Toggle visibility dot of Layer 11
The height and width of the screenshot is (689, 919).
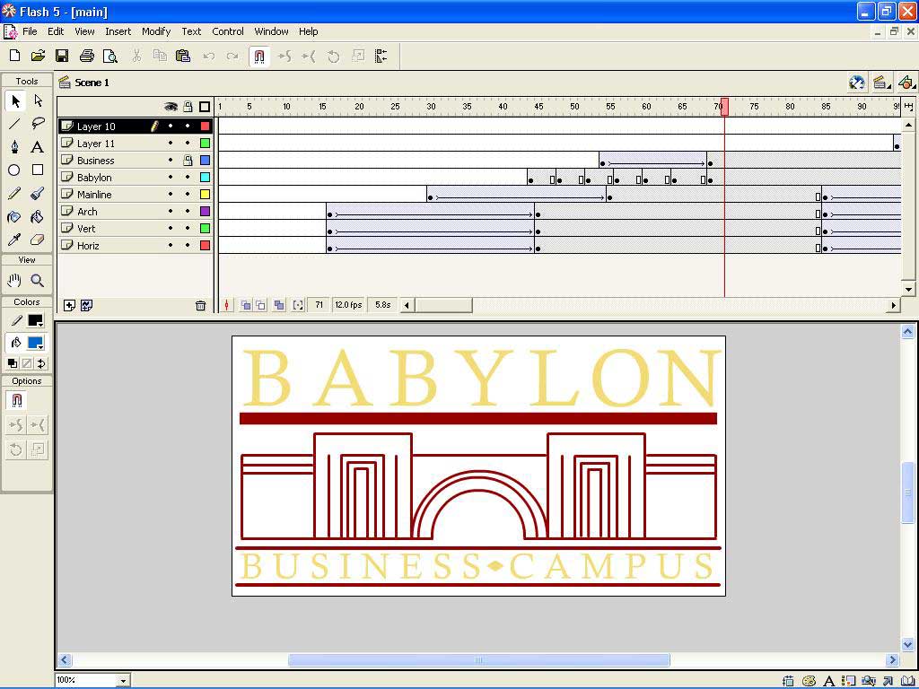pyautogui.click(x=171, y=143)
